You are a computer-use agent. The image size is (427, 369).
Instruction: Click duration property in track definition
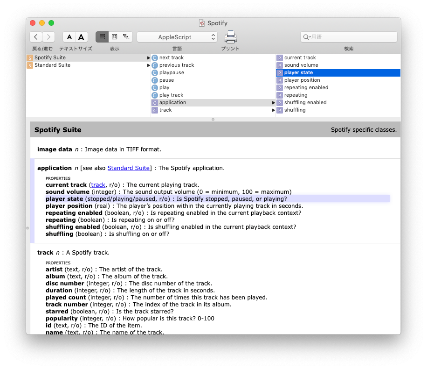point(130,291)
